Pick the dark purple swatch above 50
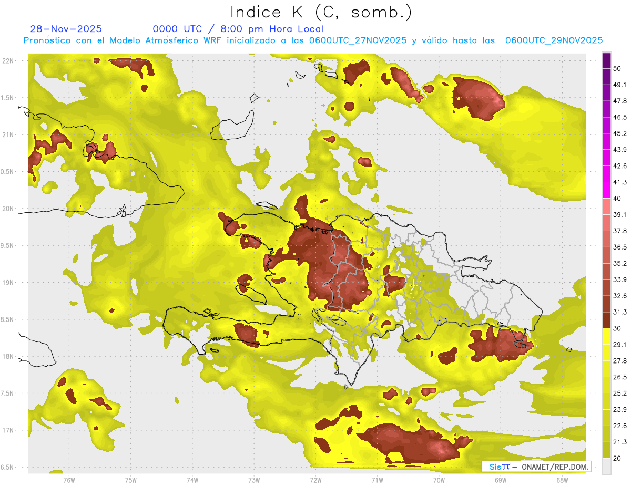The image size is (631, 487). (606, 60)
